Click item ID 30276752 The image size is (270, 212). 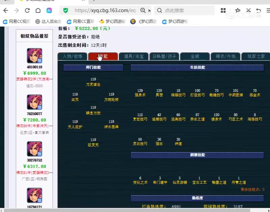[x=34, y=160]
